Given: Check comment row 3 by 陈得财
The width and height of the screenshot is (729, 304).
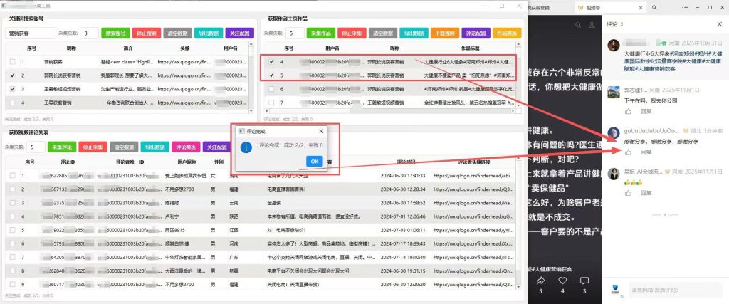Looking at the screenshot, I should point(12,203).
